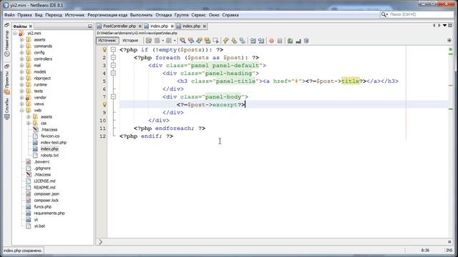This screenshot has width=458, height=257.
Task: Toggle Highlight Search icon in editor toolbar
Action: [x=208, y=41]
